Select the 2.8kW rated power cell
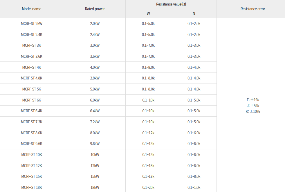285x192 pixels. point(95,78)
